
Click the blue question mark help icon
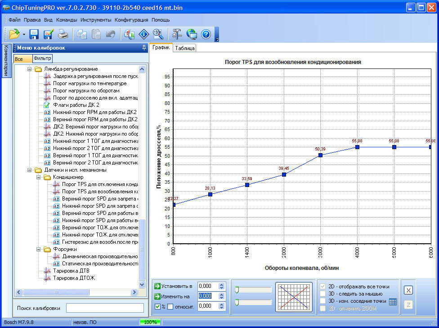coord(206,34)
